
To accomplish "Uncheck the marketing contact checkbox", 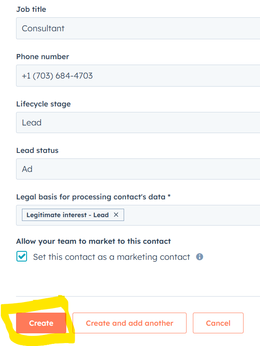I will point(22,257).
